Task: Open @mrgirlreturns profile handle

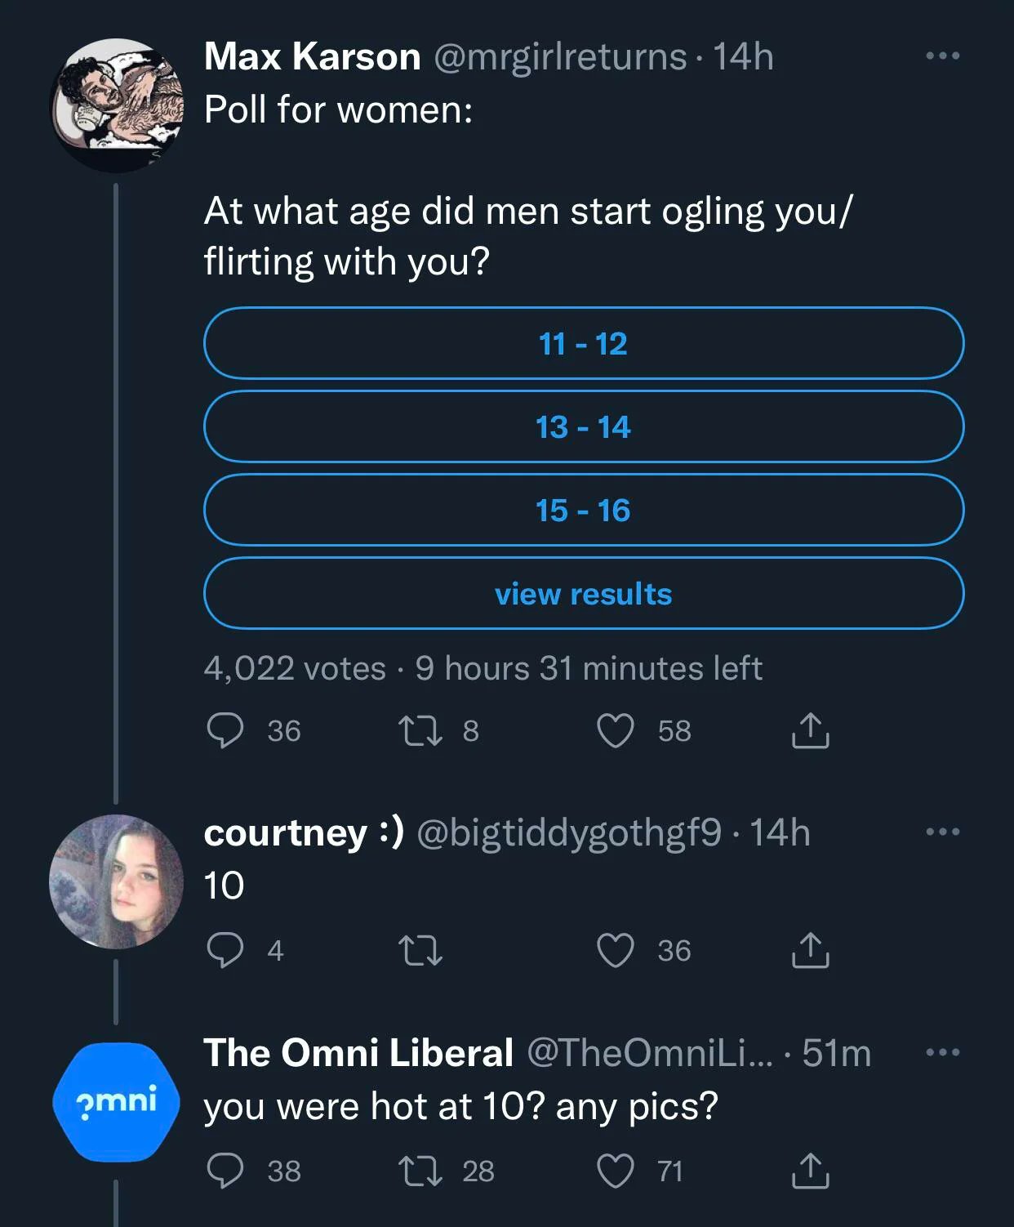Action: [x=560, y=57]
